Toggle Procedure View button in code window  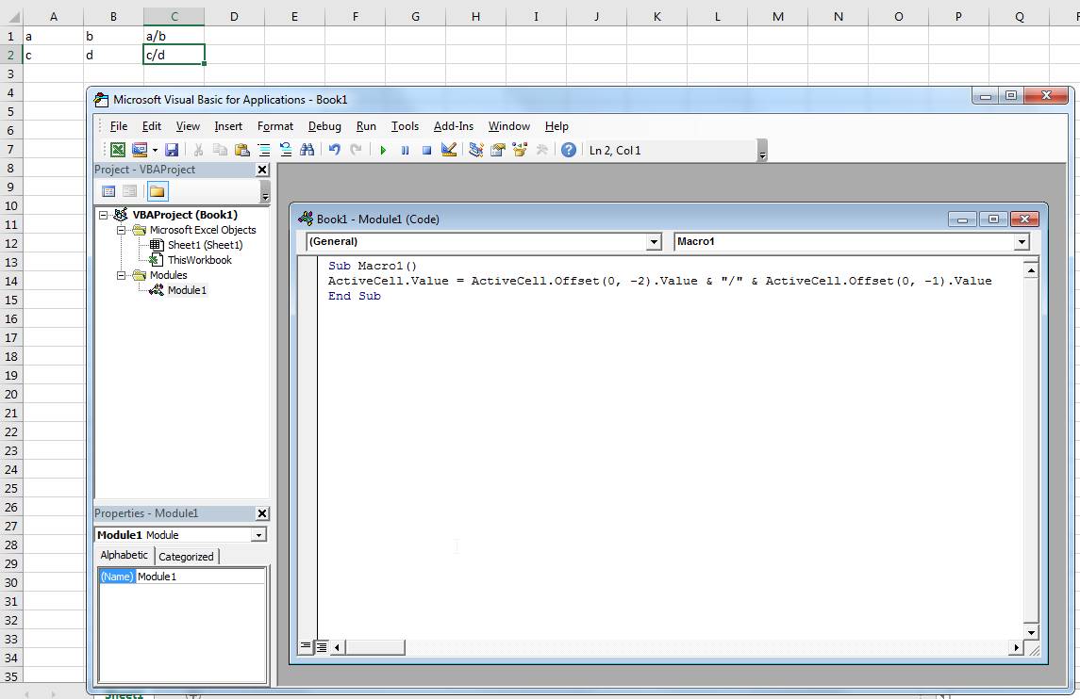[306, 646]
